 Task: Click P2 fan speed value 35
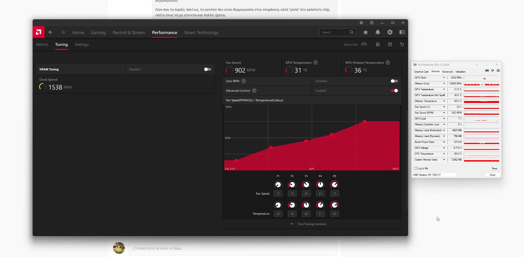292,194
